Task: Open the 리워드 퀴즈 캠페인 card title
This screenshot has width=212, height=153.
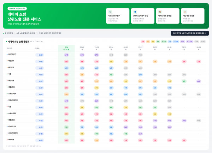Action: click(165, 16)
